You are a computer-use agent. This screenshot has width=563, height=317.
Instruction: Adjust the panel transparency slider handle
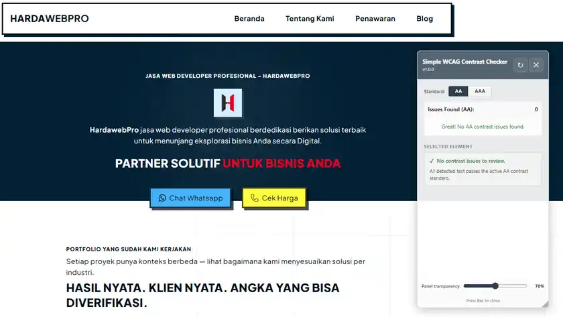tap(495, 286)
